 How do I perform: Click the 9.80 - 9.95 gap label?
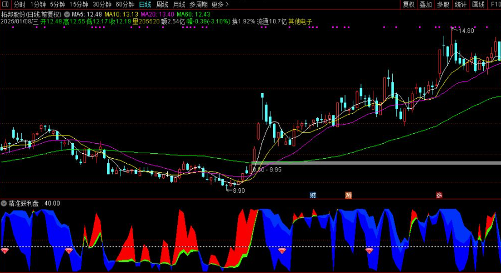pyautogui.click(x=267, y=170)
